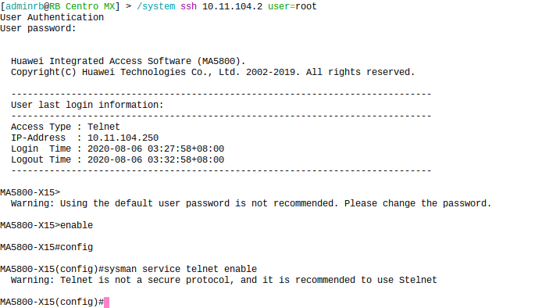Click the 'User password:' line
The height and width of the screenshot is (308, 549).
point(37,28)
